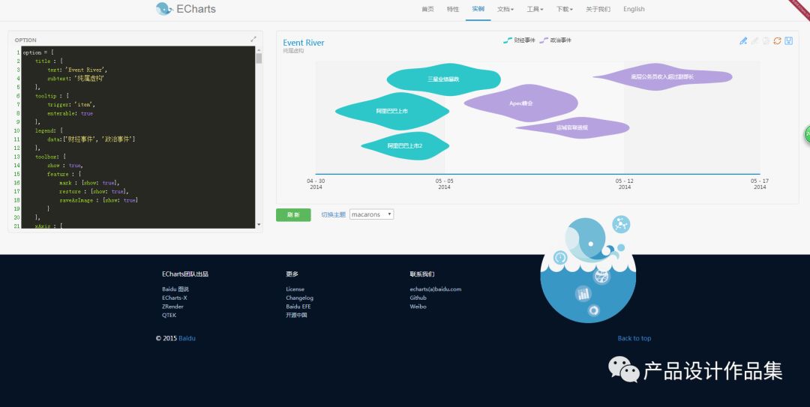
Task: Open the macarons theme select box
Action: (x=371, y=214)
